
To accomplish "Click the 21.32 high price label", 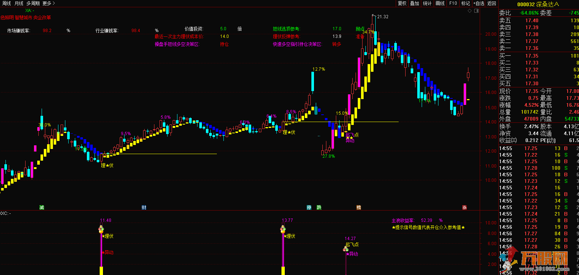I will point(383,17).
